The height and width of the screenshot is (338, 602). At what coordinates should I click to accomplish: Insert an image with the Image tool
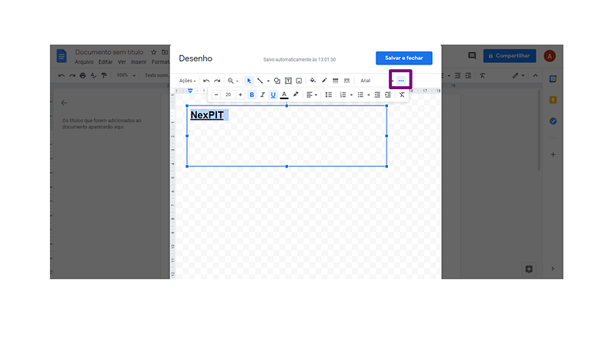[299, 81]
